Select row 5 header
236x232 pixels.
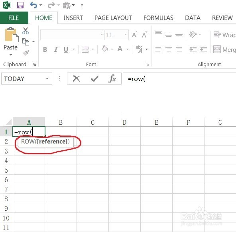coord(6,170)
